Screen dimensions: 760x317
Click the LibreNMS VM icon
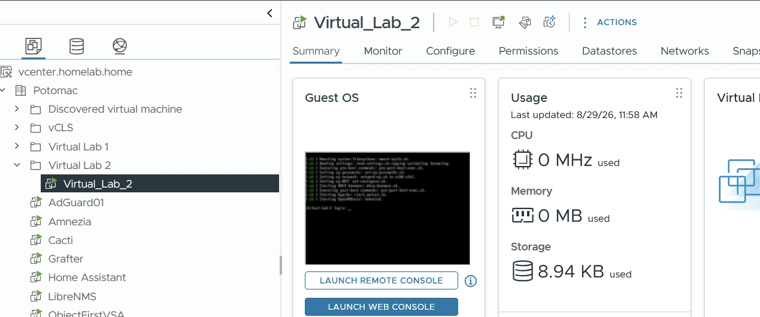36,297
